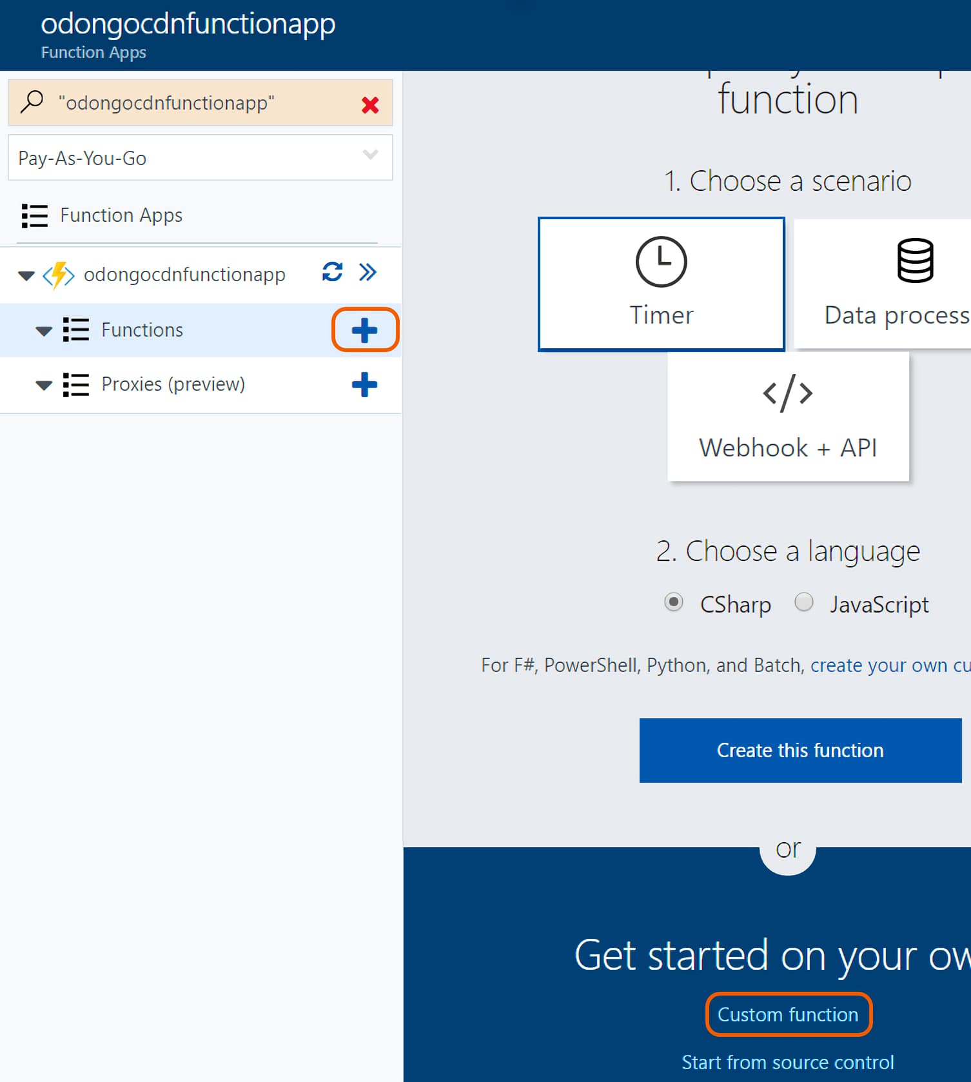The width and height of the screenshot is (971, 1082).
Task: Open Start from source control link
Action: pyautogui.click(x=788, y=1062)
